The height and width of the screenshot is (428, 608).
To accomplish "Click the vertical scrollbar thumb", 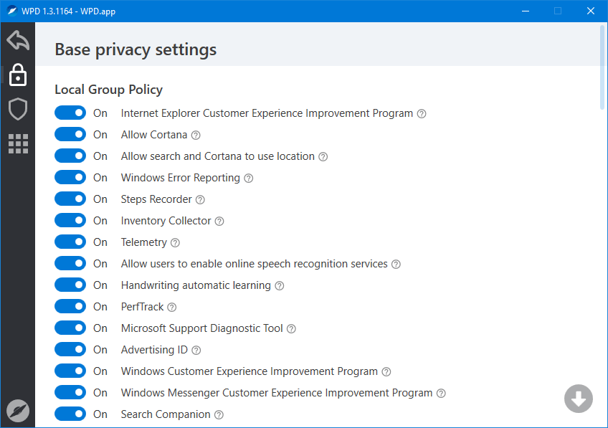I will (x=602, y=67).
